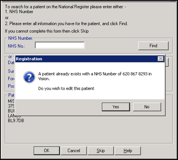Click the '1. NHS Number' instruction line

click(x=19, y=12)
